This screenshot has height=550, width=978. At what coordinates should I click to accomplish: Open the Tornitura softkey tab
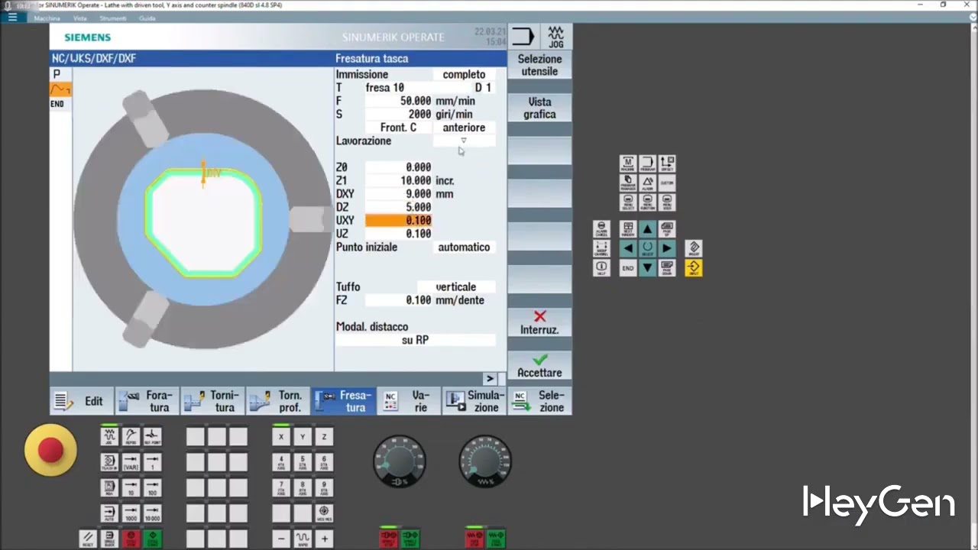[213, 401]
